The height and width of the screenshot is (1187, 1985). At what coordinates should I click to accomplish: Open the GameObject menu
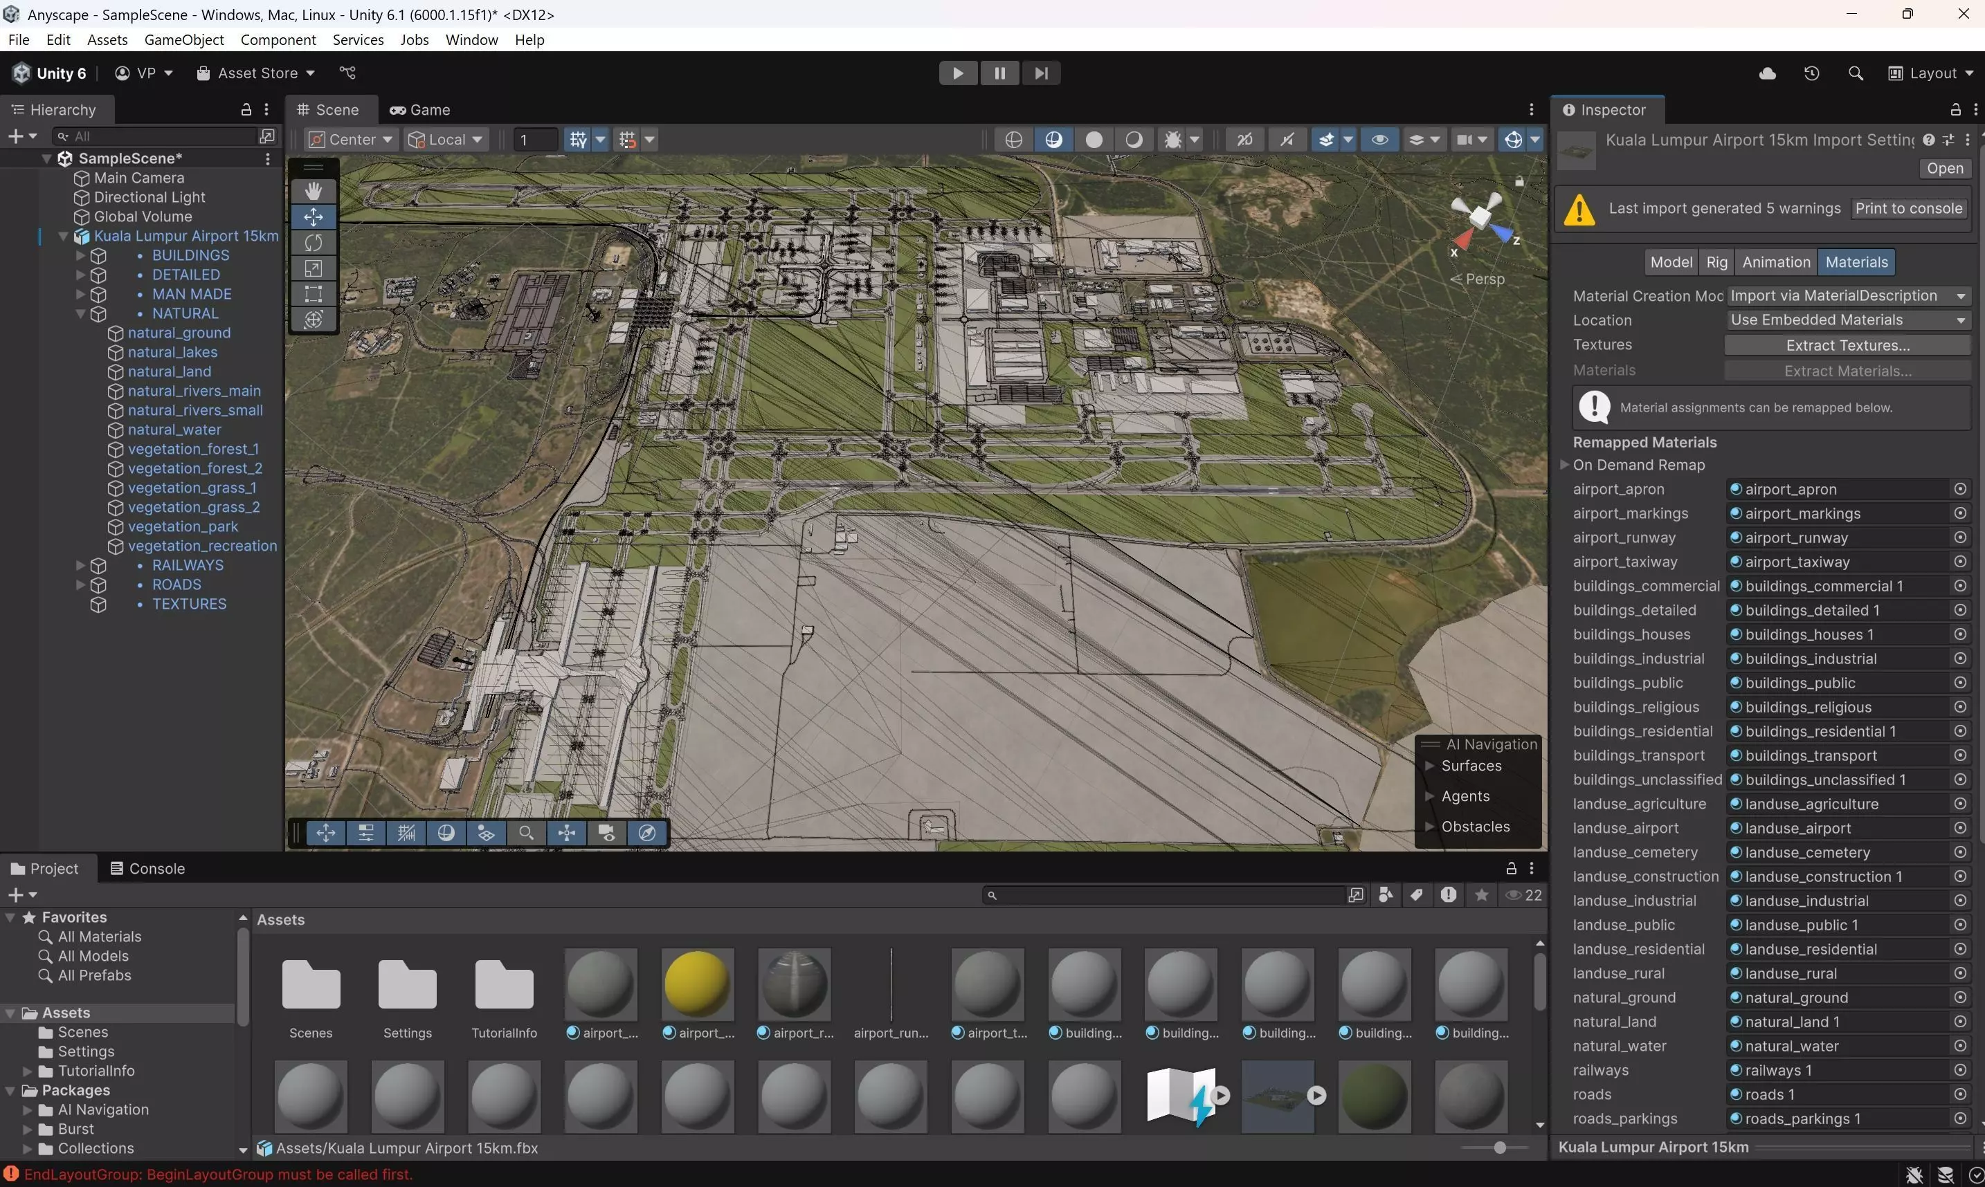[x=184, y=39]
